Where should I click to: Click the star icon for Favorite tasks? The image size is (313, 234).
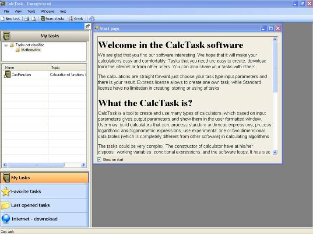(6, 192)
